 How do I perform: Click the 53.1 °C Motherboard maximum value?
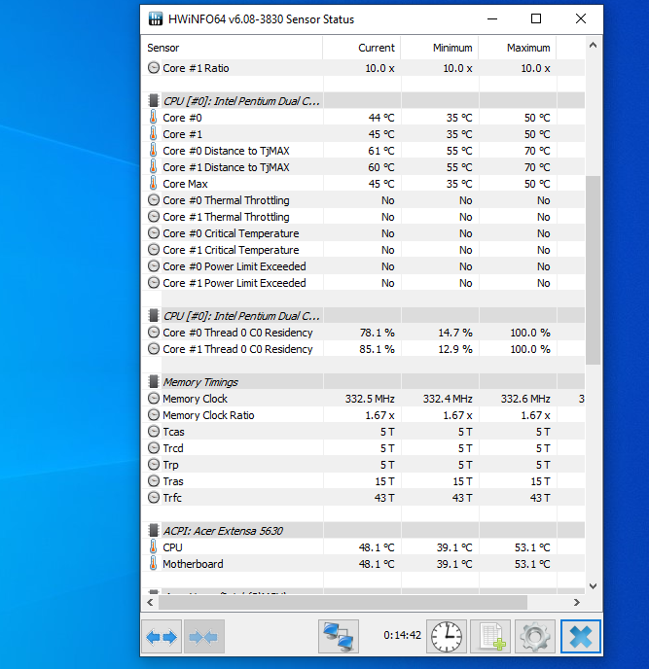click(x=532, y=564)
